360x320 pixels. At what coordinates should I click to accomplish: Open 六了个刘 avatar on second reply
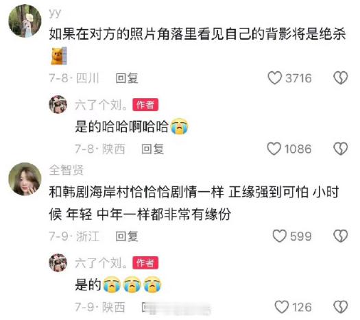pyautogui.click(x=58, y=262)
